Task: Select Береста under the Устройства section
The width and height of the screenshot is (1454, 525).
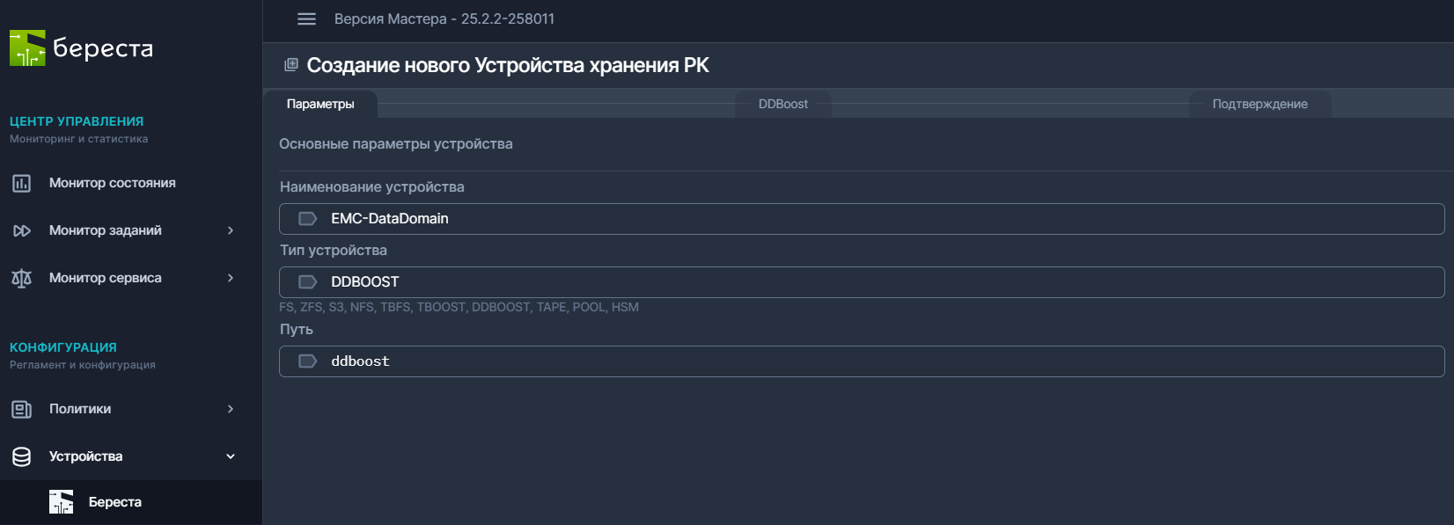Action: 115,501
